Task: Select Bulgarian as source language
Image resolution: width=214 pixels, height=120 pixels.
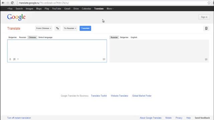Action: pos(13,37)
